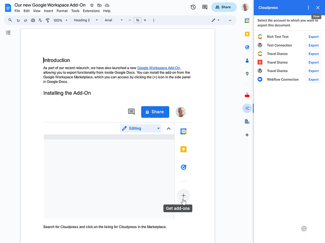Redo the last action
The height and width of the screenshot is (243, 325).
click(x=25, y=20)
